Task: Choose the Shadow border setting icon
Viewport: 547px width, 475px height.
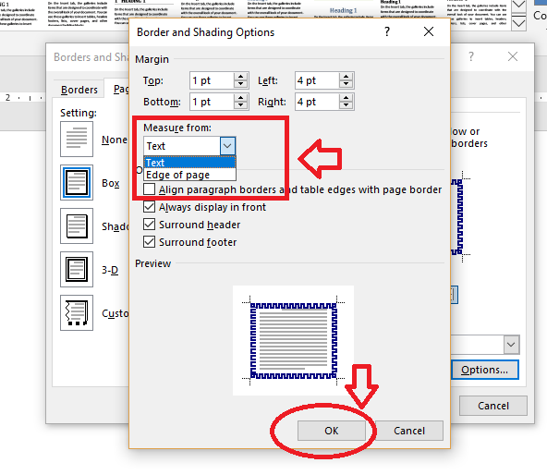Action: (77, 225)
